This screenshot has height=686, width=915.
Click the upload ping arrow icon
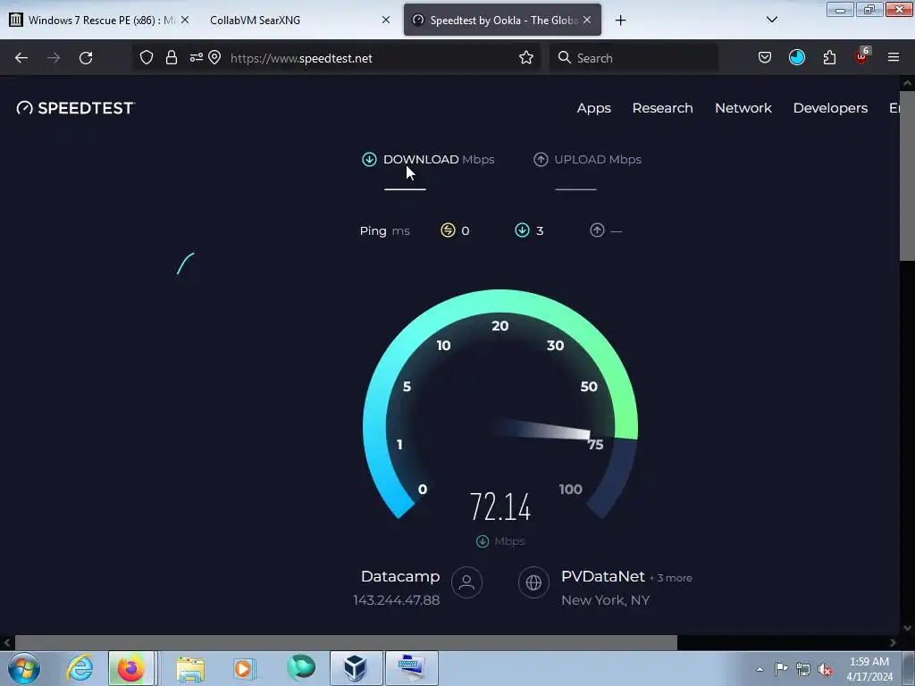click(x=597, y=230)
